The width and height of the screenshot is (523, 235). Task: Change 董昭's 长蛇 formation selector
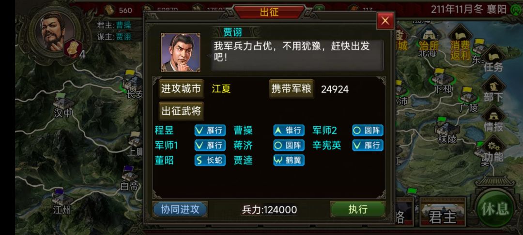tap(210, 161)
